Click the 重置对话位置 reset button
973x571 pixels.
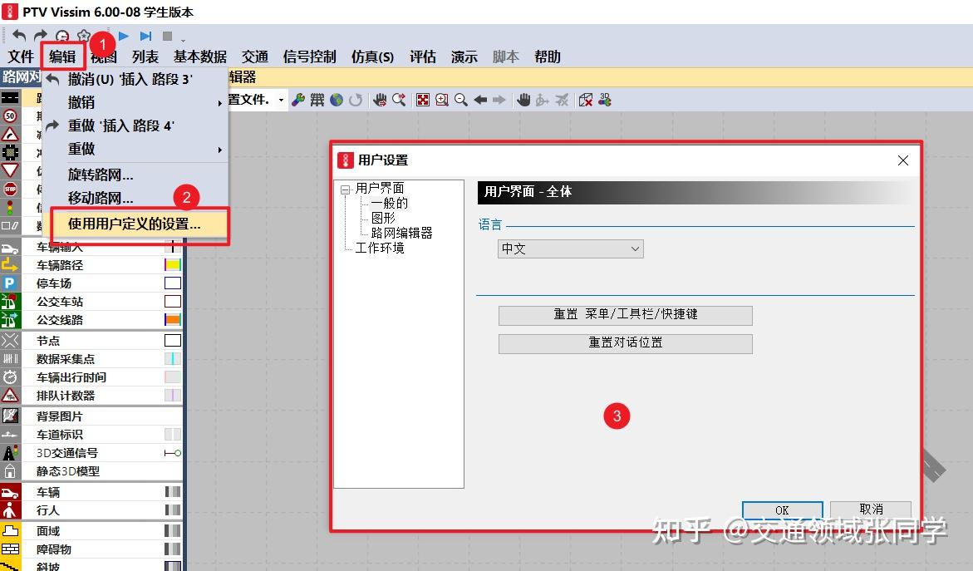[x=625, y=343]
